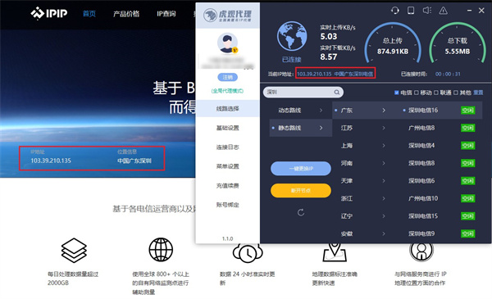Toggle the 电信 carrier checkbox
Viewport: 492px width, 299px height.
[x=397, y=93]
